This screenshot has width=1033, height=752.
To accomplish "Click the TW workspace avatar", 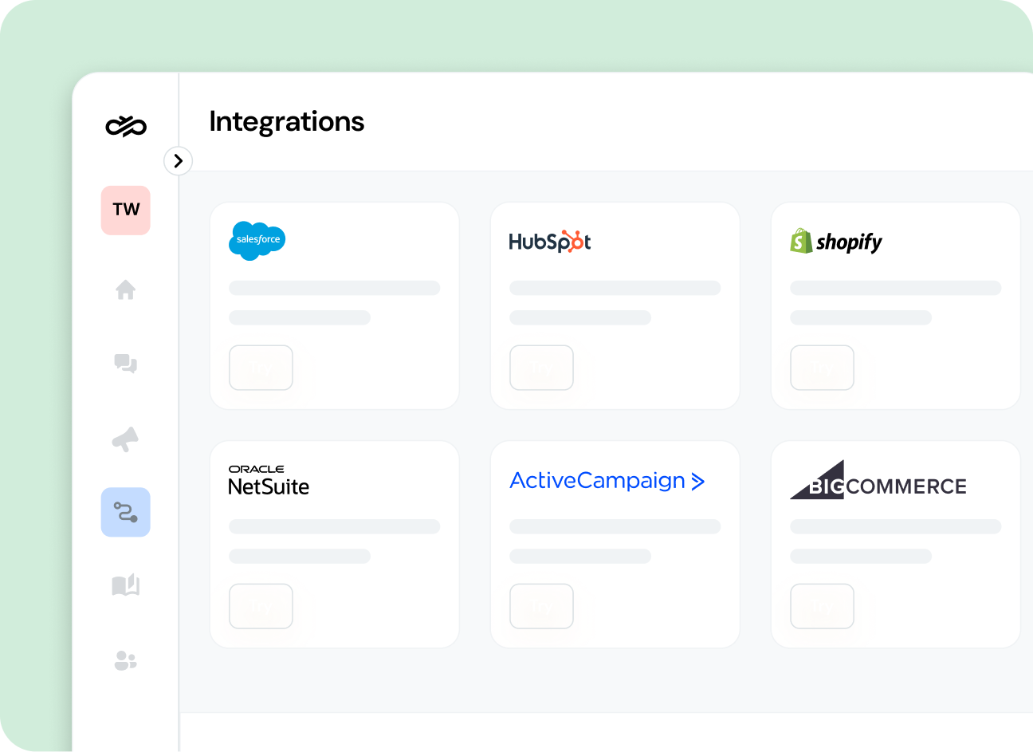I will pos(125,210).
